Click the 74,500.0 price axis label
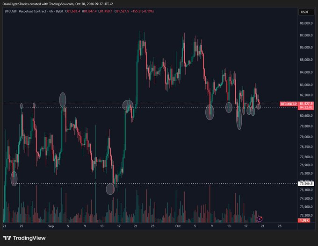The width and height of the screenshot is (318, 246). (x=306, y=198)
